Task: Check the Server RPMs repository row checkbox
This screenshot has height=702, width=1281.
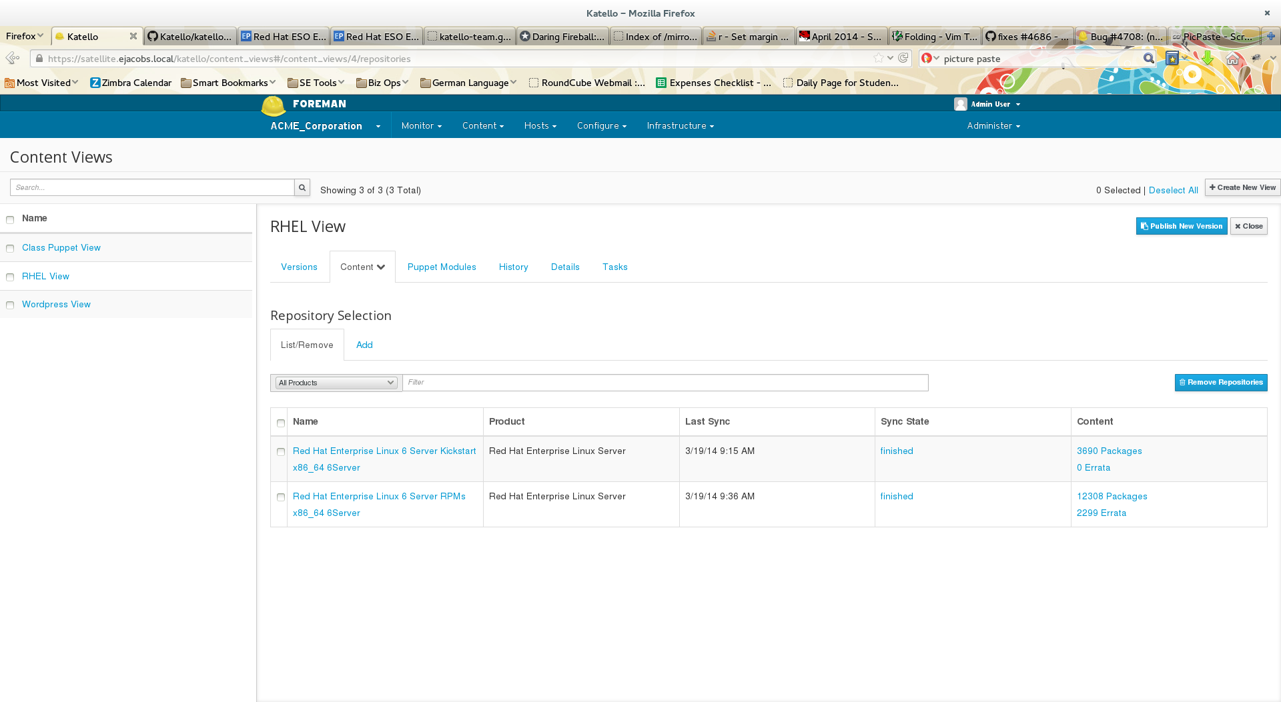Action: click(x=281, y=497)
